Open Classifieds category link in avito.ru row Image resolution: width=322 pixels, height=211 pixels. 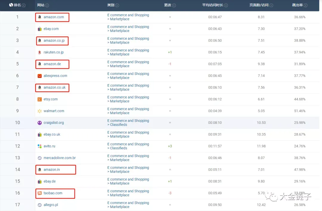coord(118,148)
